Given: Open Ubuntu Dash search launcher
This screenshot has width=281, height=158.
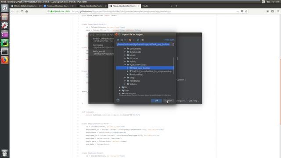Looking at the screenshot, I should [x=5, y=8].
